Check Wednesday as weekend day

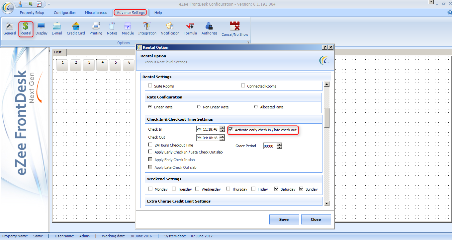tap(197, 189)
